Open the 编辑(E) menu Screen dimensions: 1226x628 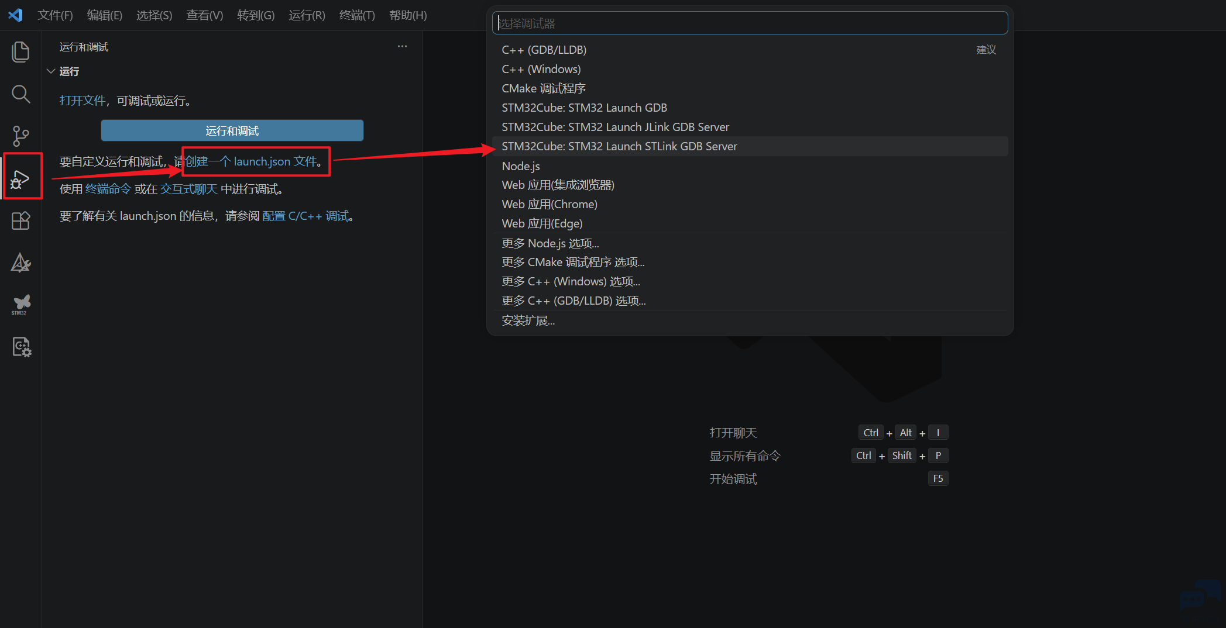click(x=105, y=15)
